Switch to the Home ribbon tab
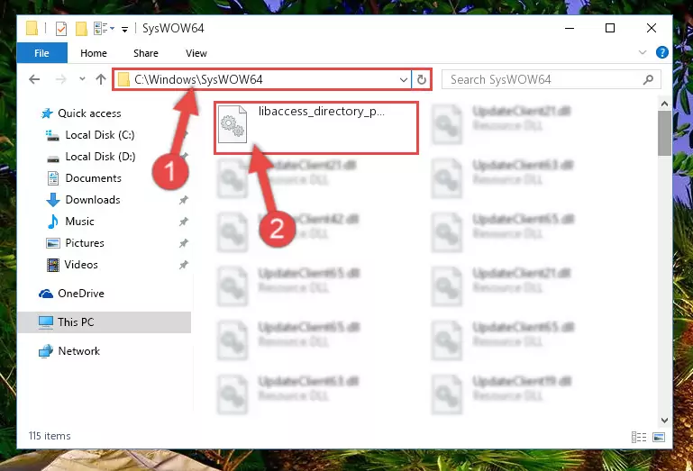The image size is (693, 471). pyautogui.click(x=94, y=53)
